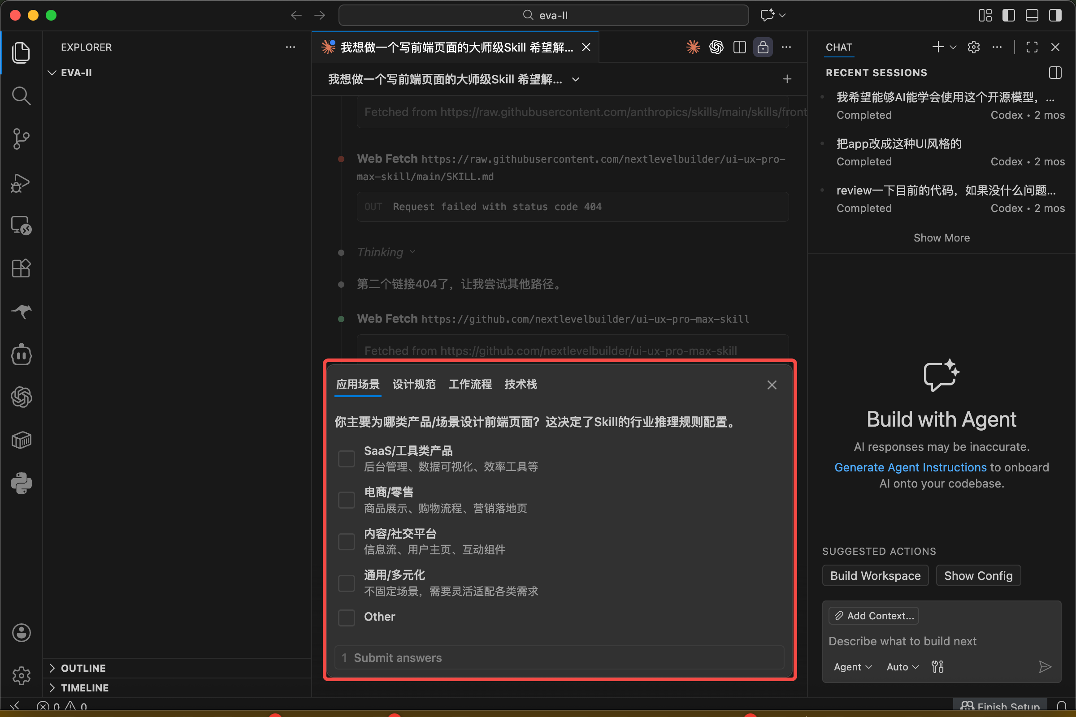Viewport: 1076px width, 717px height.
Task: Click the new session plus in Claude panel
Action: tap(787, 79)
